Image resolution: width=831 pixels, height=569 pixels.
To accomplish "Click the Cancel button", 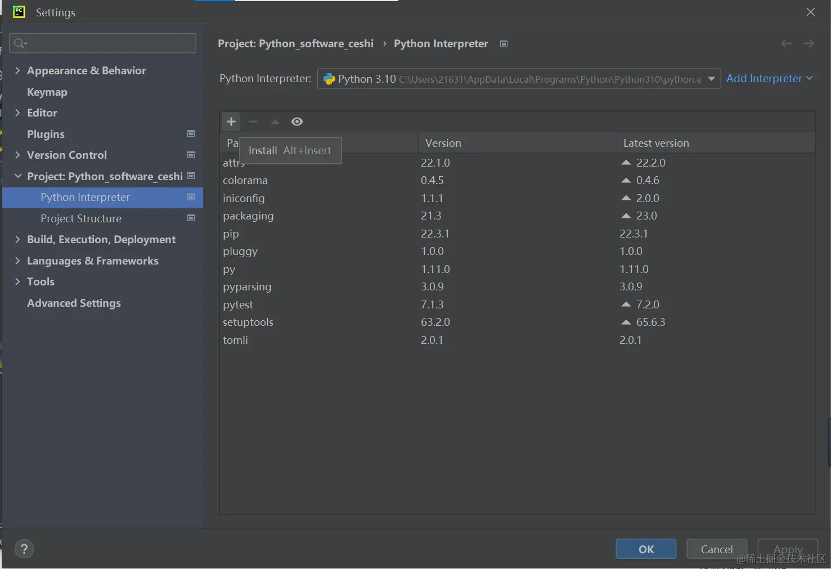I will [x=717, y=549].
